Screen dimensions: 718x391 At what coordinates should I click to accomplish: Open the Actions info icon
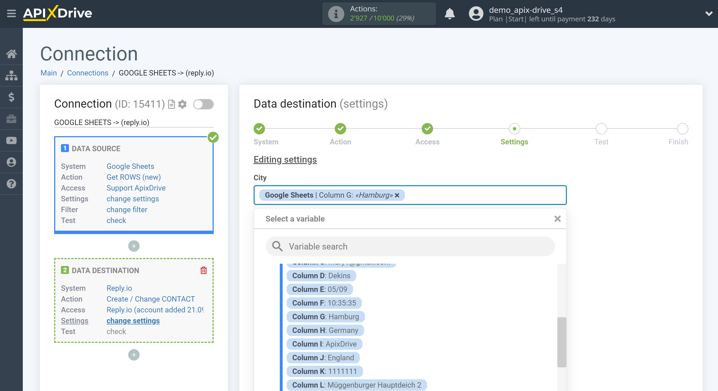(336, 14)
